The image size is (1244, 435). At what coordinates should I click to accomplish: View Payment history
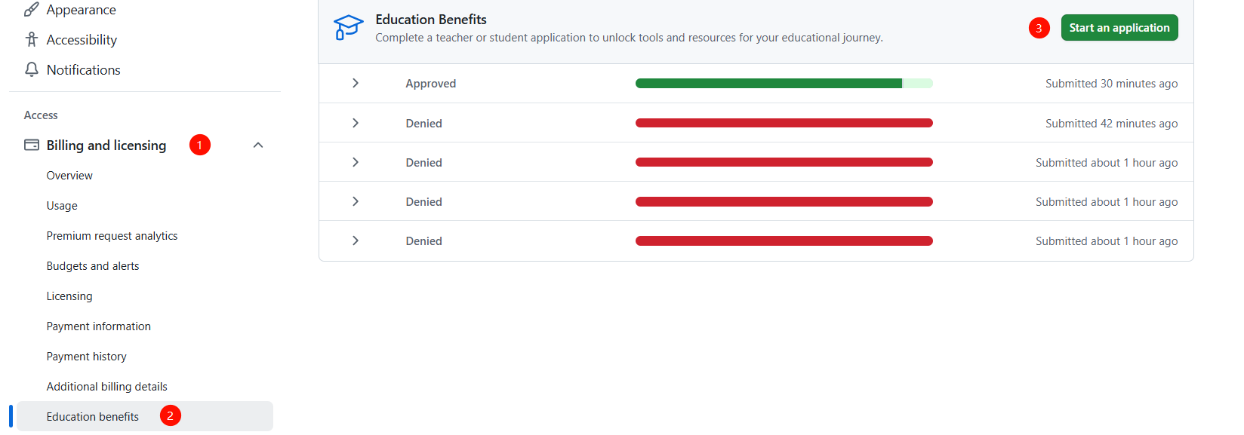87,357
